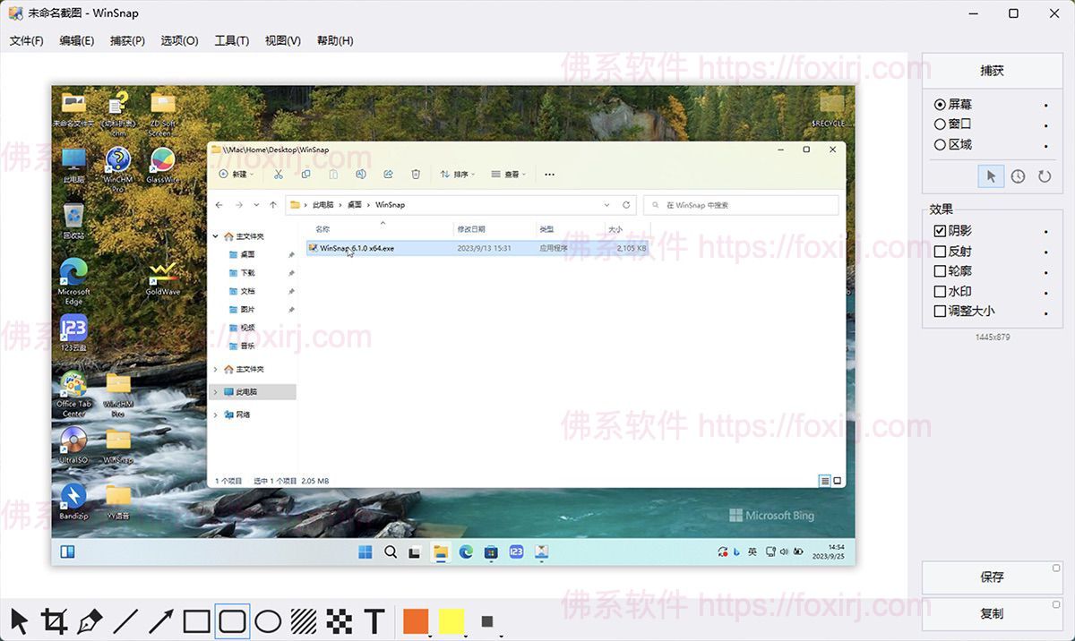Toggle the capture delay timer icon
The width and height of the screenshot is (1075, 641).
click(x=1018, y=176)
